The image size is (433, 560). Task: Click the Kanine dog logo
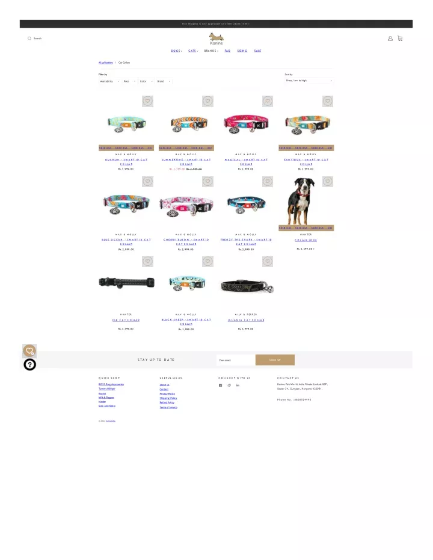216,38
